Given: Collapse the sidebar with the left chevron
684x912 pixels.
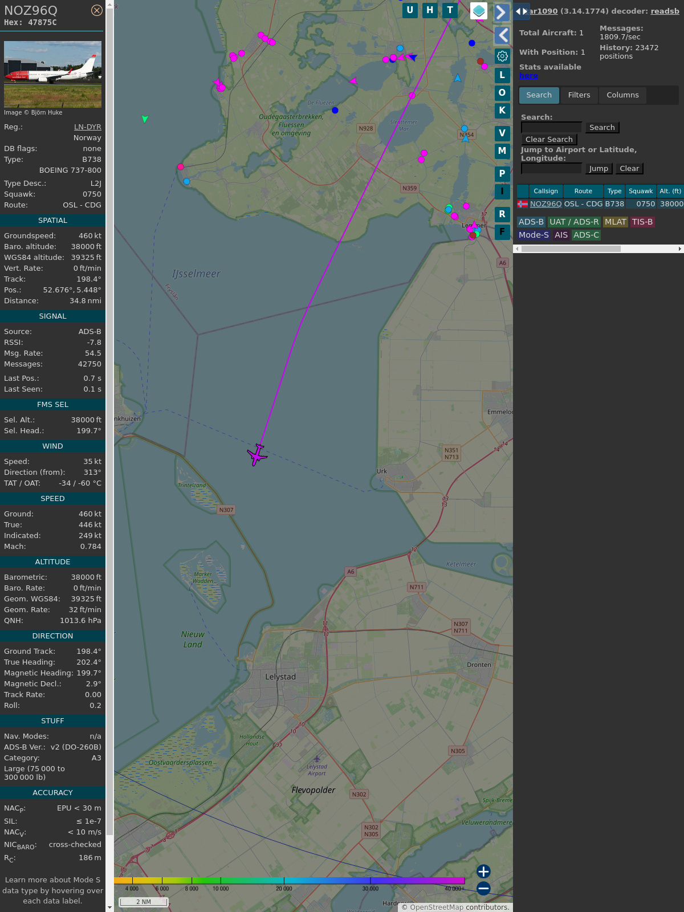Looking at the screenshot, I should 502,35.
